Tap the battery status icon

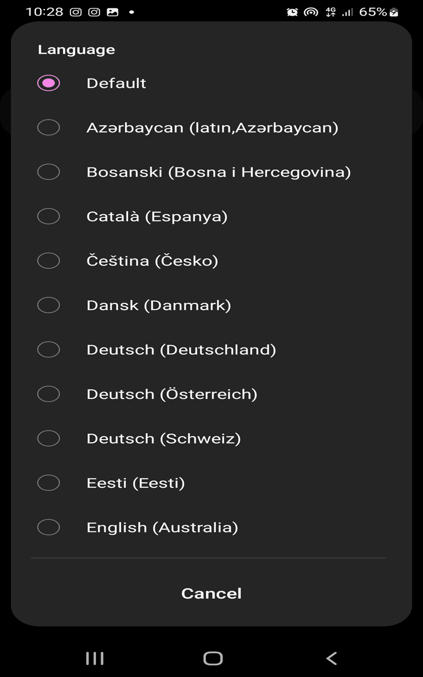click(x=394, y=12)
